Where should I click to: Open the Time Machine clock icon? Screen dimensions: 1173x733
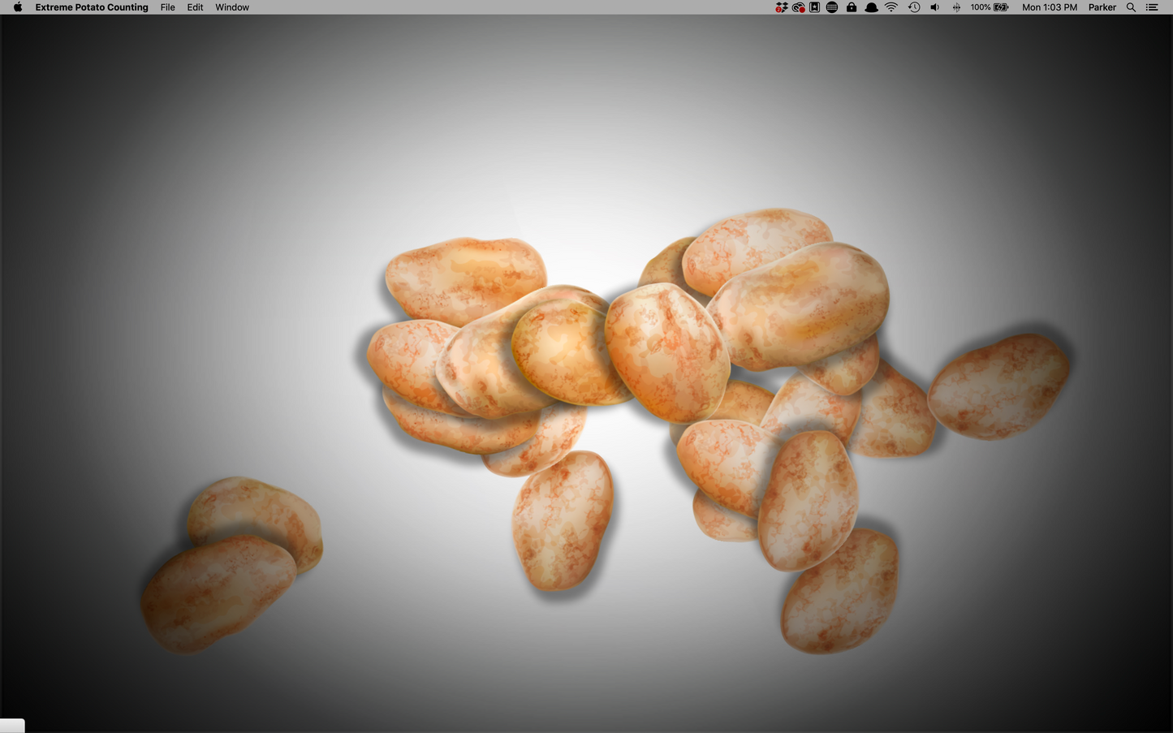coord(914,7)
